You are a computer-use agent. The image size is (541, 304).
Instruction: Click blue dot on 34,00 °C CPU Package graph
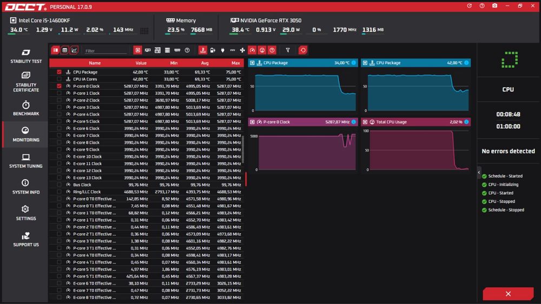click(x=354, y=63)
